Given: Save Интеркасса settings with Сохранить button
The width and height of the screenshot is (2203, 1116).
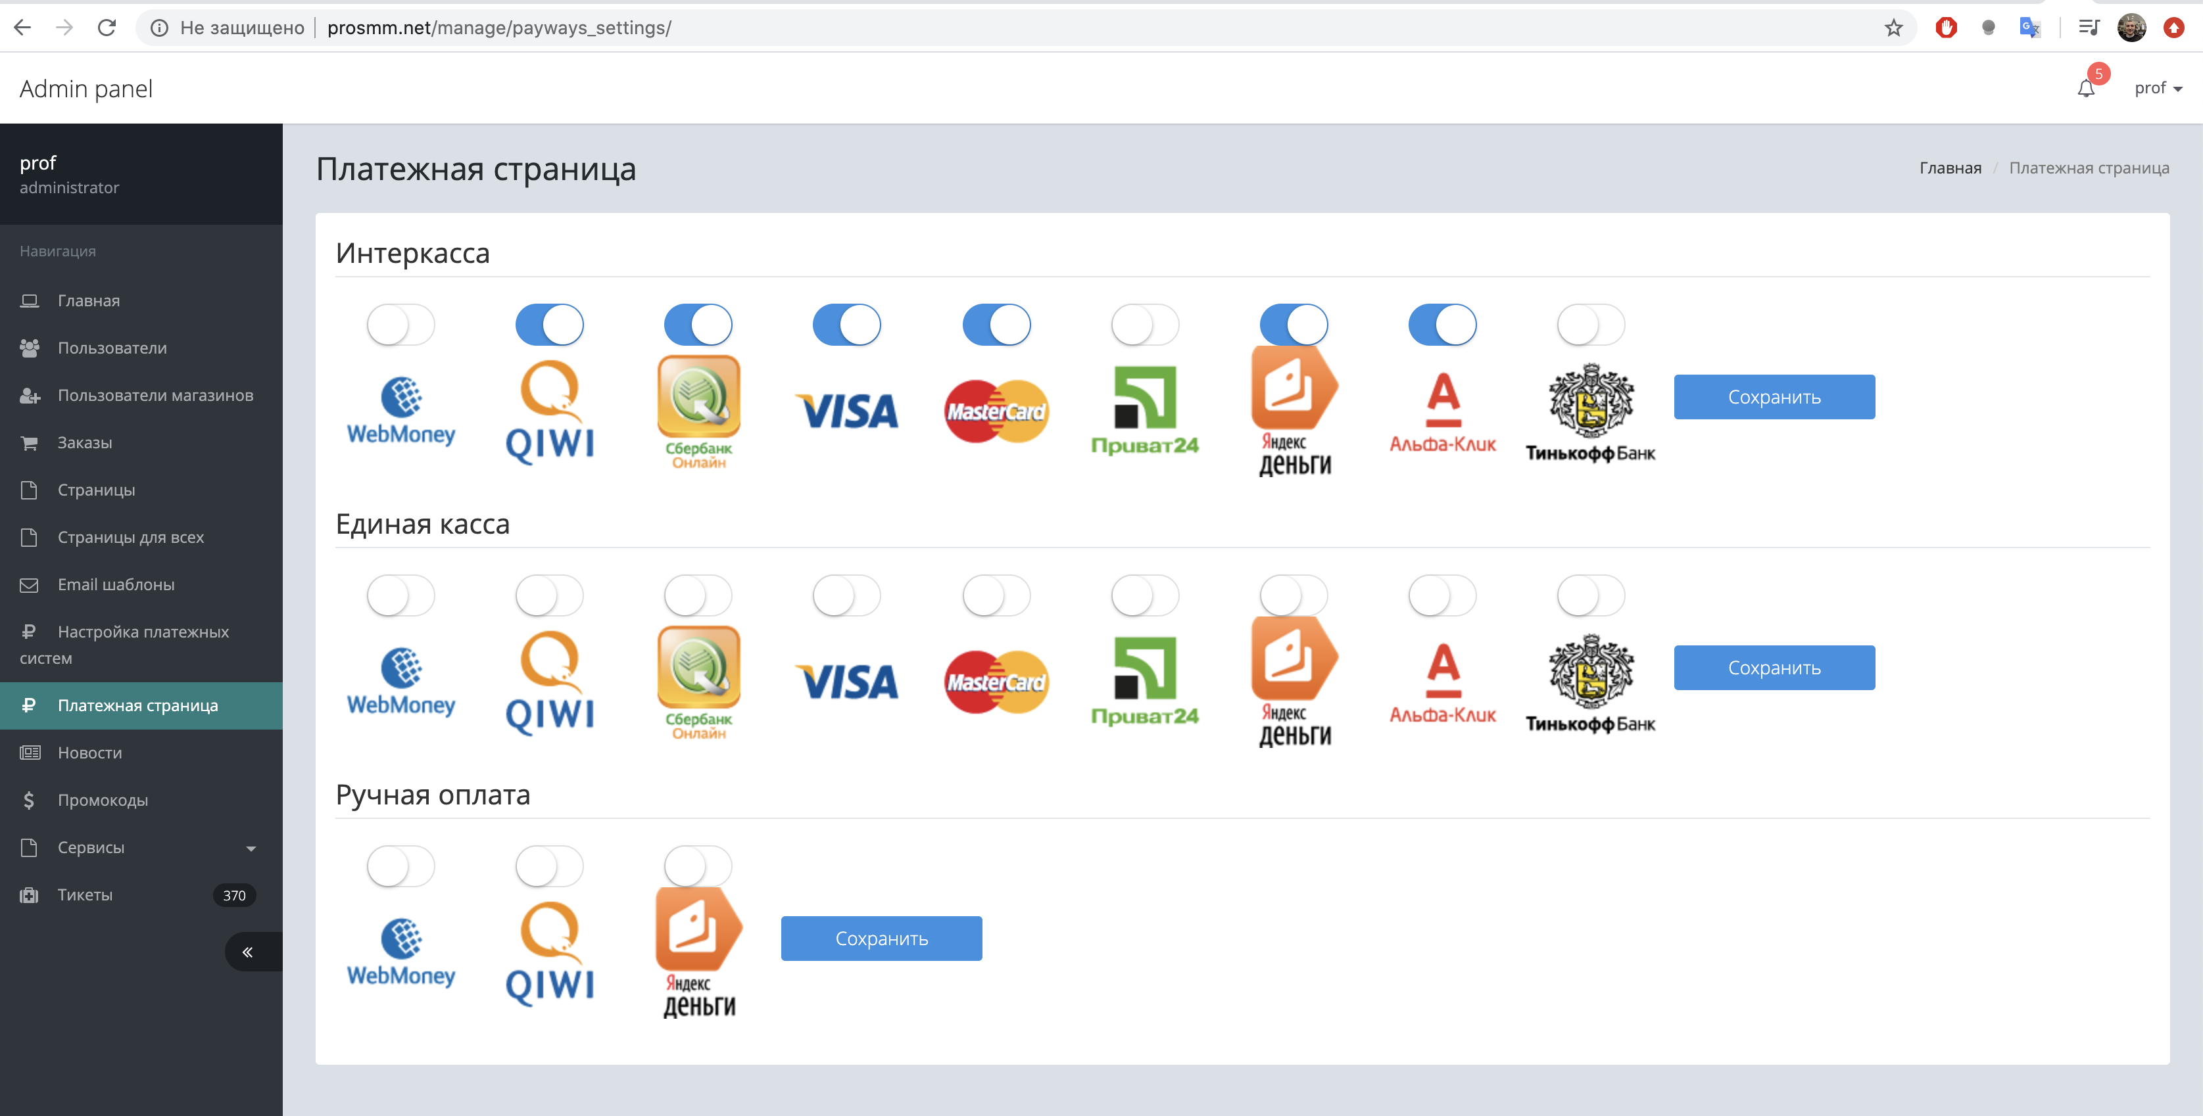Looking at the screenshot, I should pos(1774,398).
